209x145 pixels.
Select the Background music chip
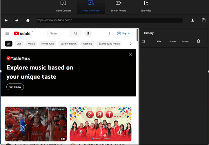coord(109,44)
